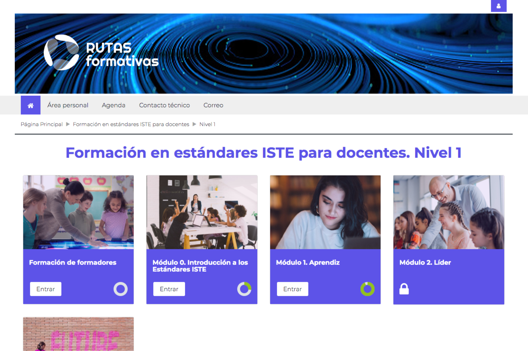Click Página Principal breadcrumb link
The height and width of the screenshot is (351, 528).
[x=42, y=125]
